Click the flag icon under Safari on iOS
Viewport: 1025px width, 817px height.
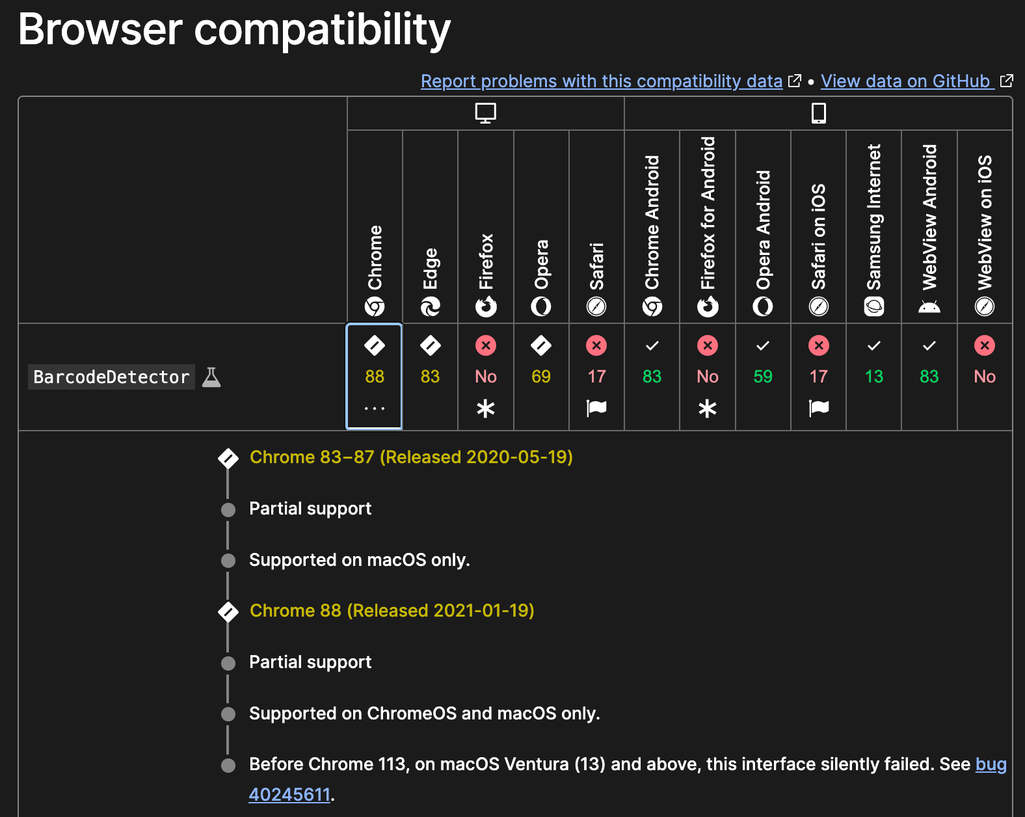click(819, 408)
